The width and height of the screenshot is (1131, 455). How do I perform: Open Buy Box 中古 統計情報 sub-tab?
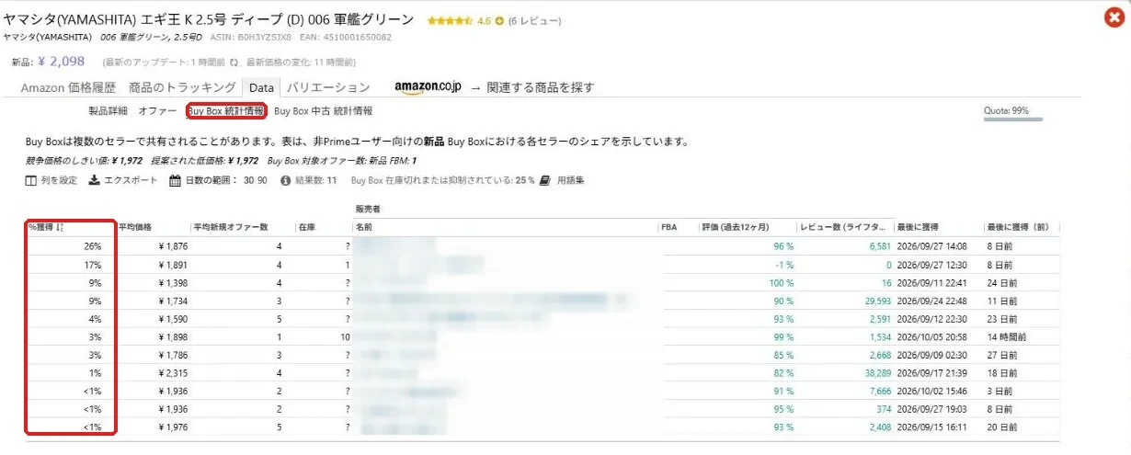[323, 110]
